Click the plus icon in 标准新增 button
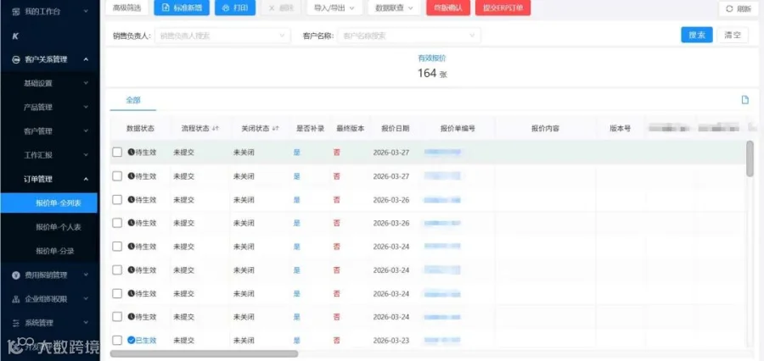Image resolution: width=764 pixels, height=361 pixels. [166, 8]
